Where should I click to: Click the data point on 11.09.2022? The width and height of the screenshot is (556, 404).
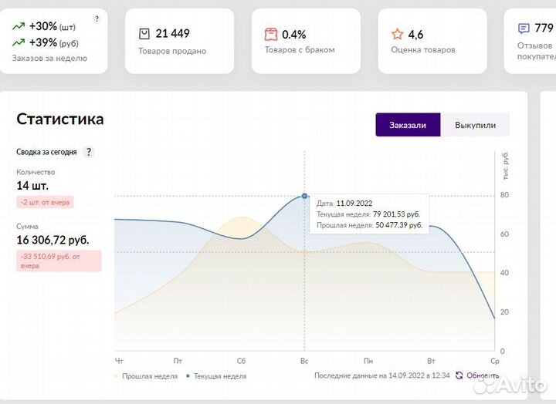click(304, 196)
